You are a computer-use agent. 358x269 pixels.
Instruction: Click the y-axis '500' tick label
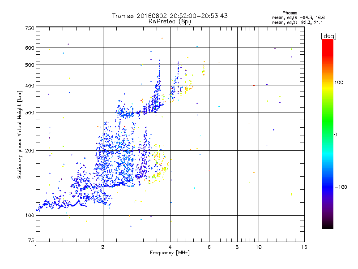[30, 65]
